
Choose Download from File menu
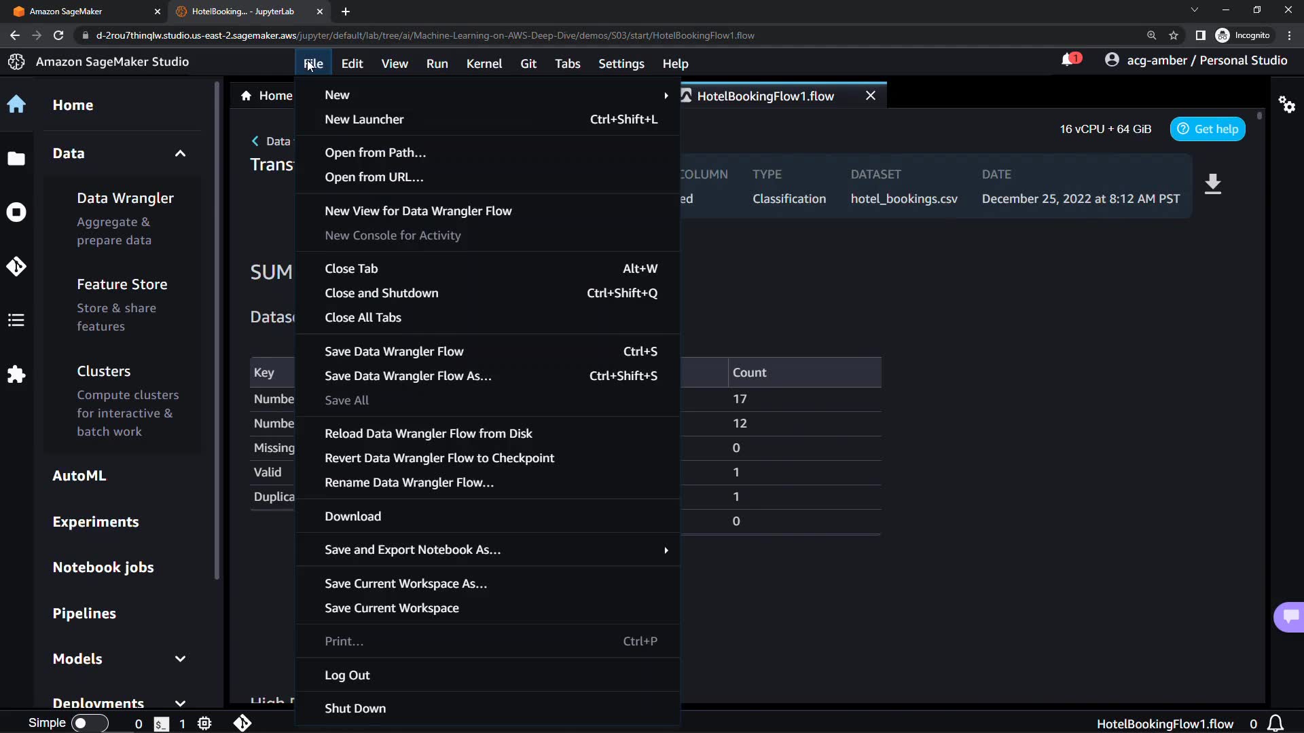352,516
